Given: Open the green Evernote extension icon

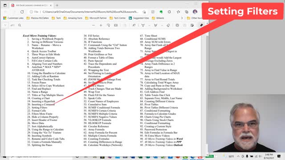Looking at the screenshot, I should (161, 12).
